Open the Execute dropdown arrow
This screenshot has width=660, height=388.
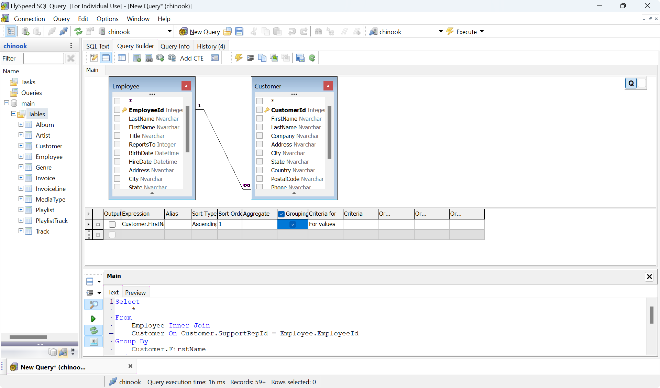click(482, 31)
